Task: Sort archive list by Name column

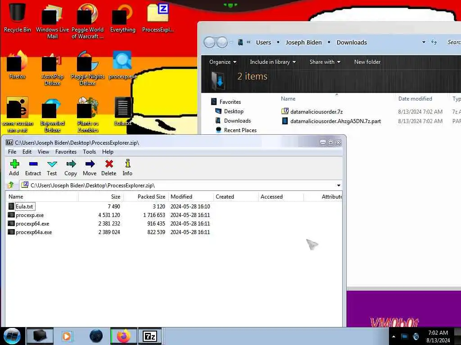Action: (x=42, y=197)
